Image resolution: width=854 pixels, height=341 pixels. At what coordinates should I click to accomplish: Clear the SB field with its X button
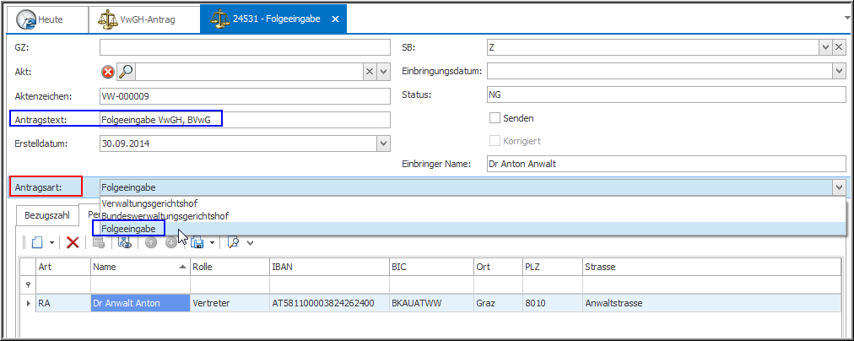[x=839, y=47]
